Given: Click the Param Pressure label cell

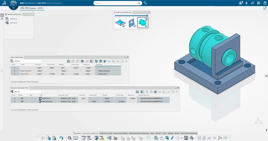Looking at the screenshot, I should [26, 71].
